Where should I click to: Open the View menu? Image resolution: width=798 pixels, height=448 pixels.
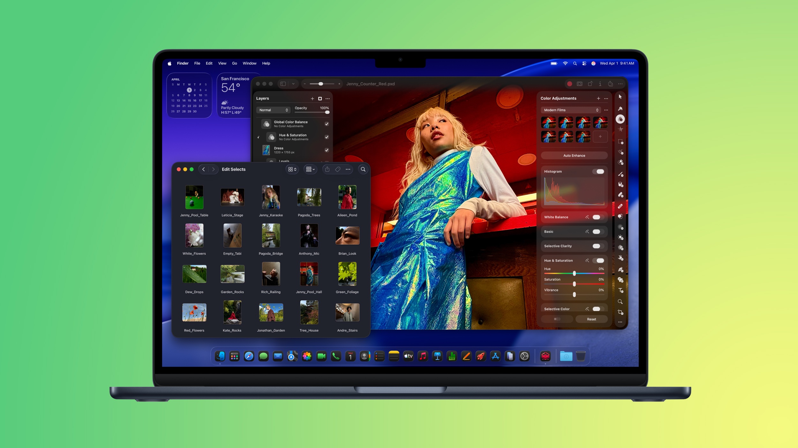(222, 63)
